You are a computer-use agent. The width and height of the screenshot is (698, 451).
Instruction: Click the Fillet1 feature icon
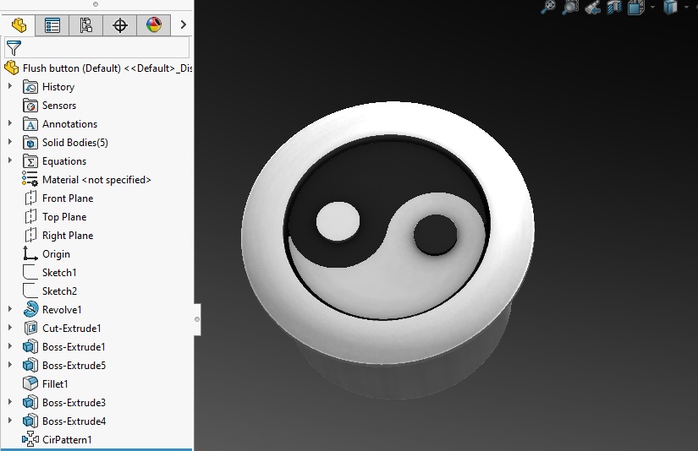[x=30, y=383]
